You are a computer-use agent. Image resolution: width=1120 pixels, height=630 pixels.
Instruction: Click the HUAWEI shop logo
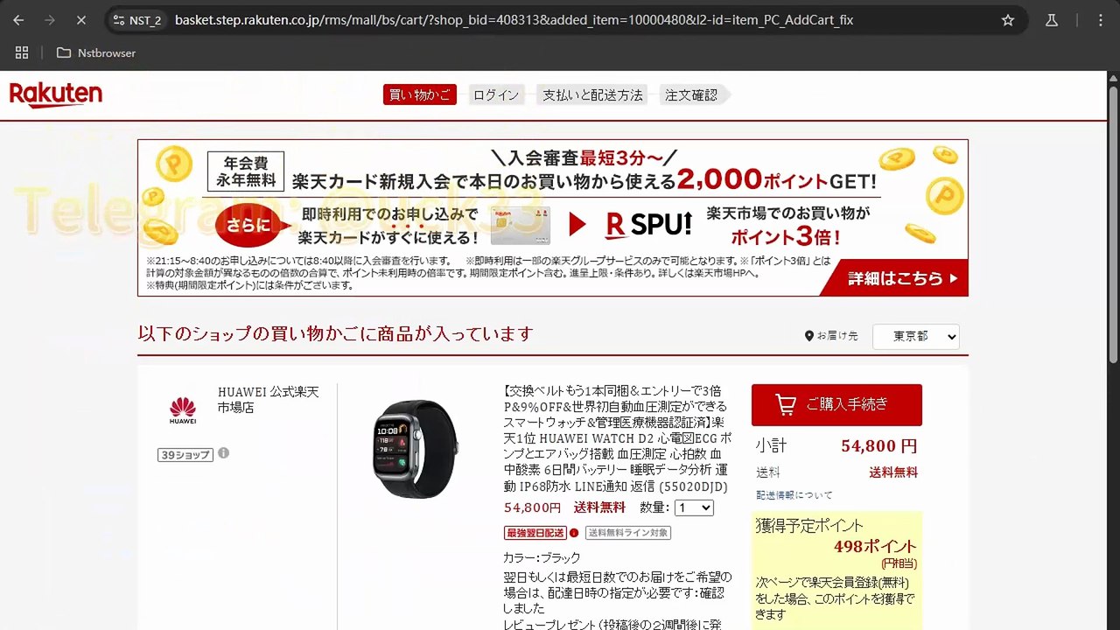(x=183, y=409)
